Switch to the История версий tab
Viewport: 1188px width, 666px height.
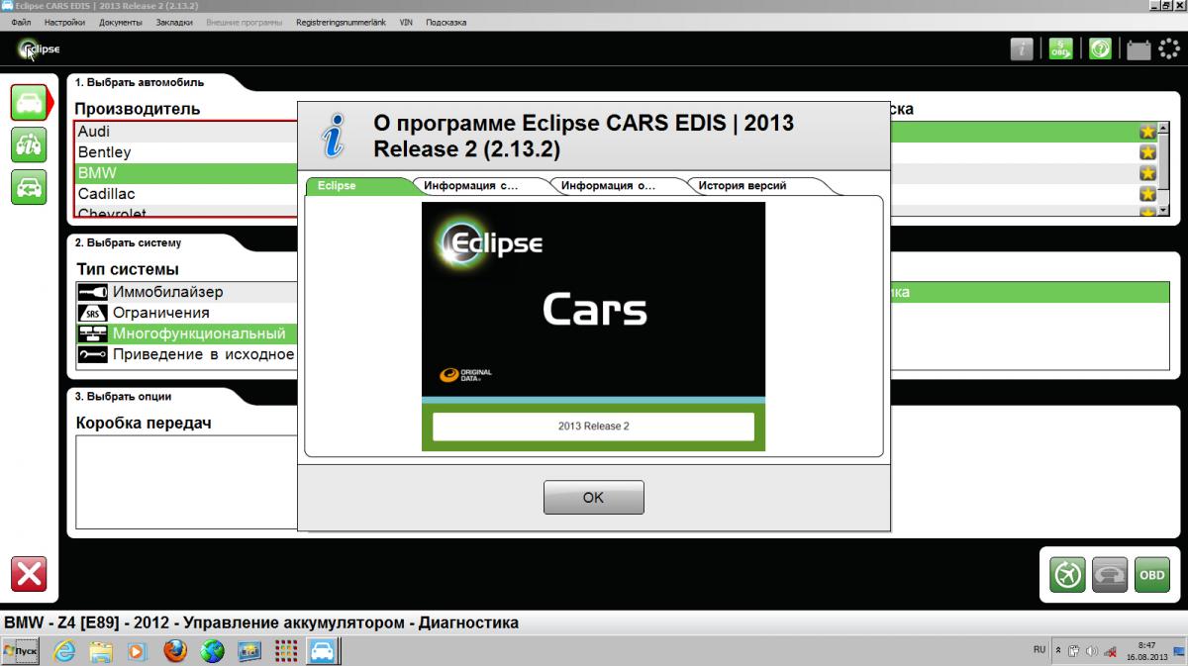click(742, 186)
